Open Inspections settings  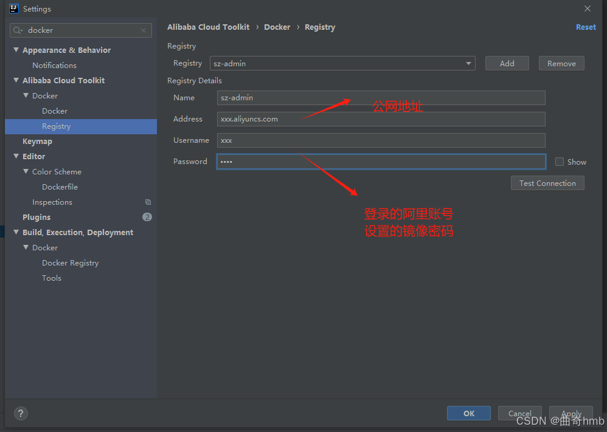tap(52, 202)
